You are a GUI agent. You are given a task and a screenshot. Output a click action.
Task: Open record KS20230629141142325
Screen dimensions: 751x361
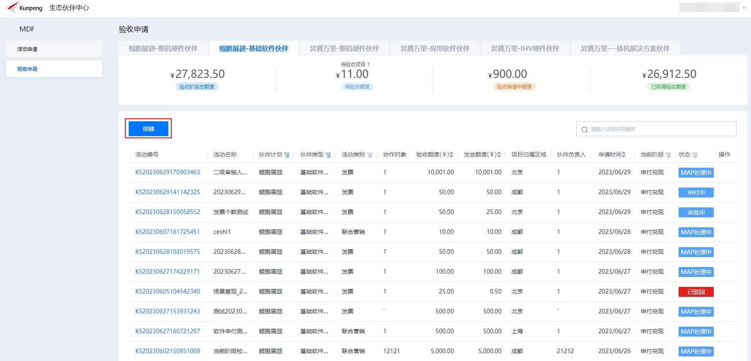click(168, 192)
